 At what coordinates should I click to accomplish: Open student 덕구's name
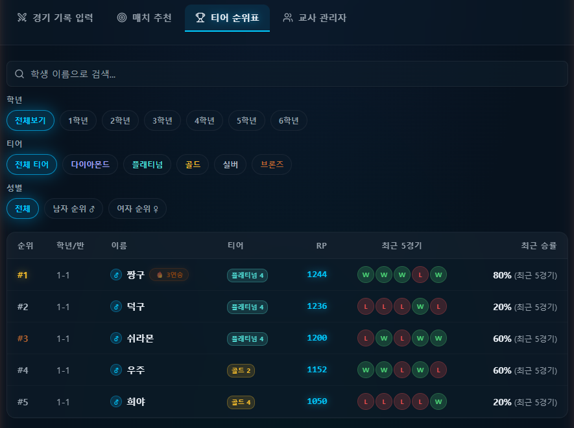(x=136, y=306)
